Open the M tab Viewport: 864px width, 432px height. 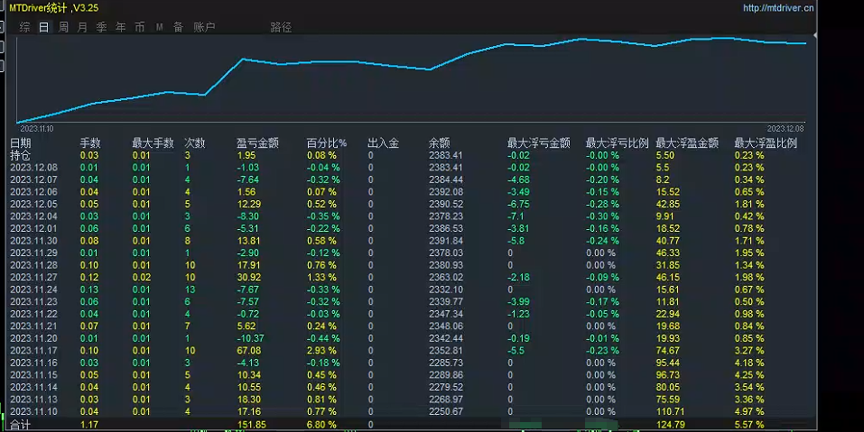[x=159, y=27]
